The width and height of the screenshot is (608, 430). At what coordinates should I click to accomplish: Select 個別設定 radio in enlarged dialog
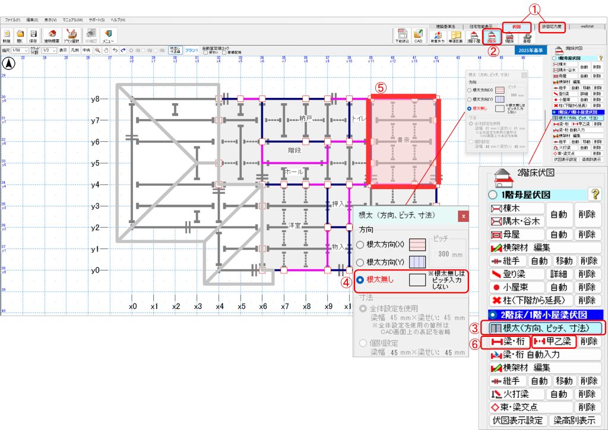[363, 343]
